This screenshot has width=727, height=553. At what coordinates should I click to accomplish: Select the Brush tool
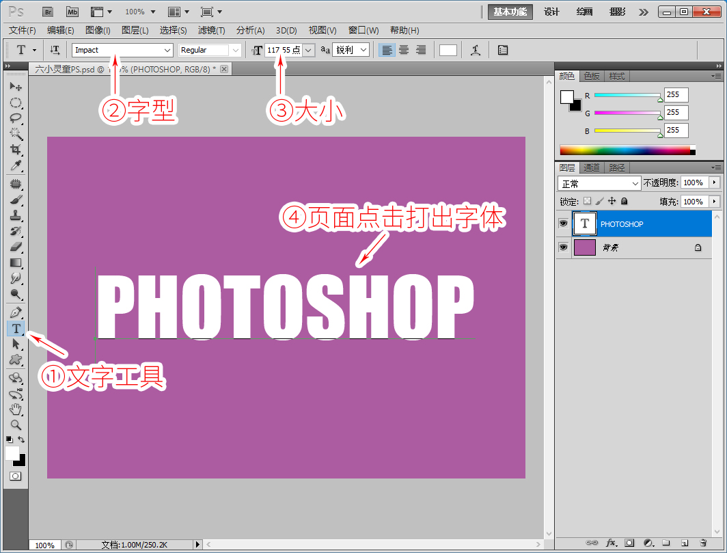point(16,200)
